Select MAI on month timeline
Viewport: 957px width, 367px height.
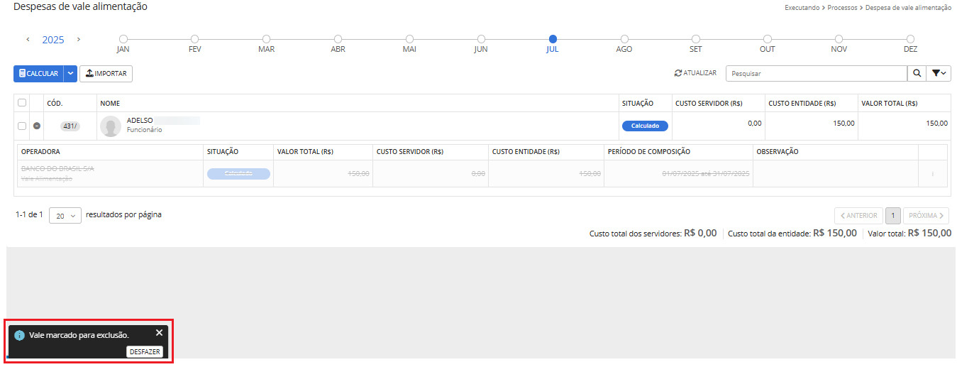pyautogui.click(x=409, y=39)
